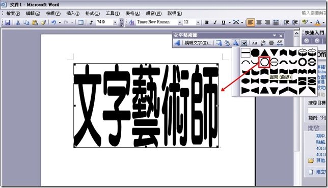Viewport: 328px width, 188px height.
Task: Toggle Bold formatting
Action: tap(207, 22)
